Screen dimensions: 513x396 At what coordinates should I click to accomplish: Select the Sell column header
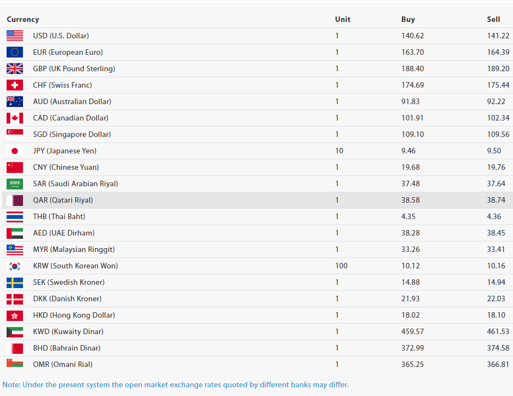493,19
